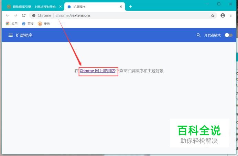Minimize the Chrome window
This screenshot has width=238, height=156.
[207, 4]
